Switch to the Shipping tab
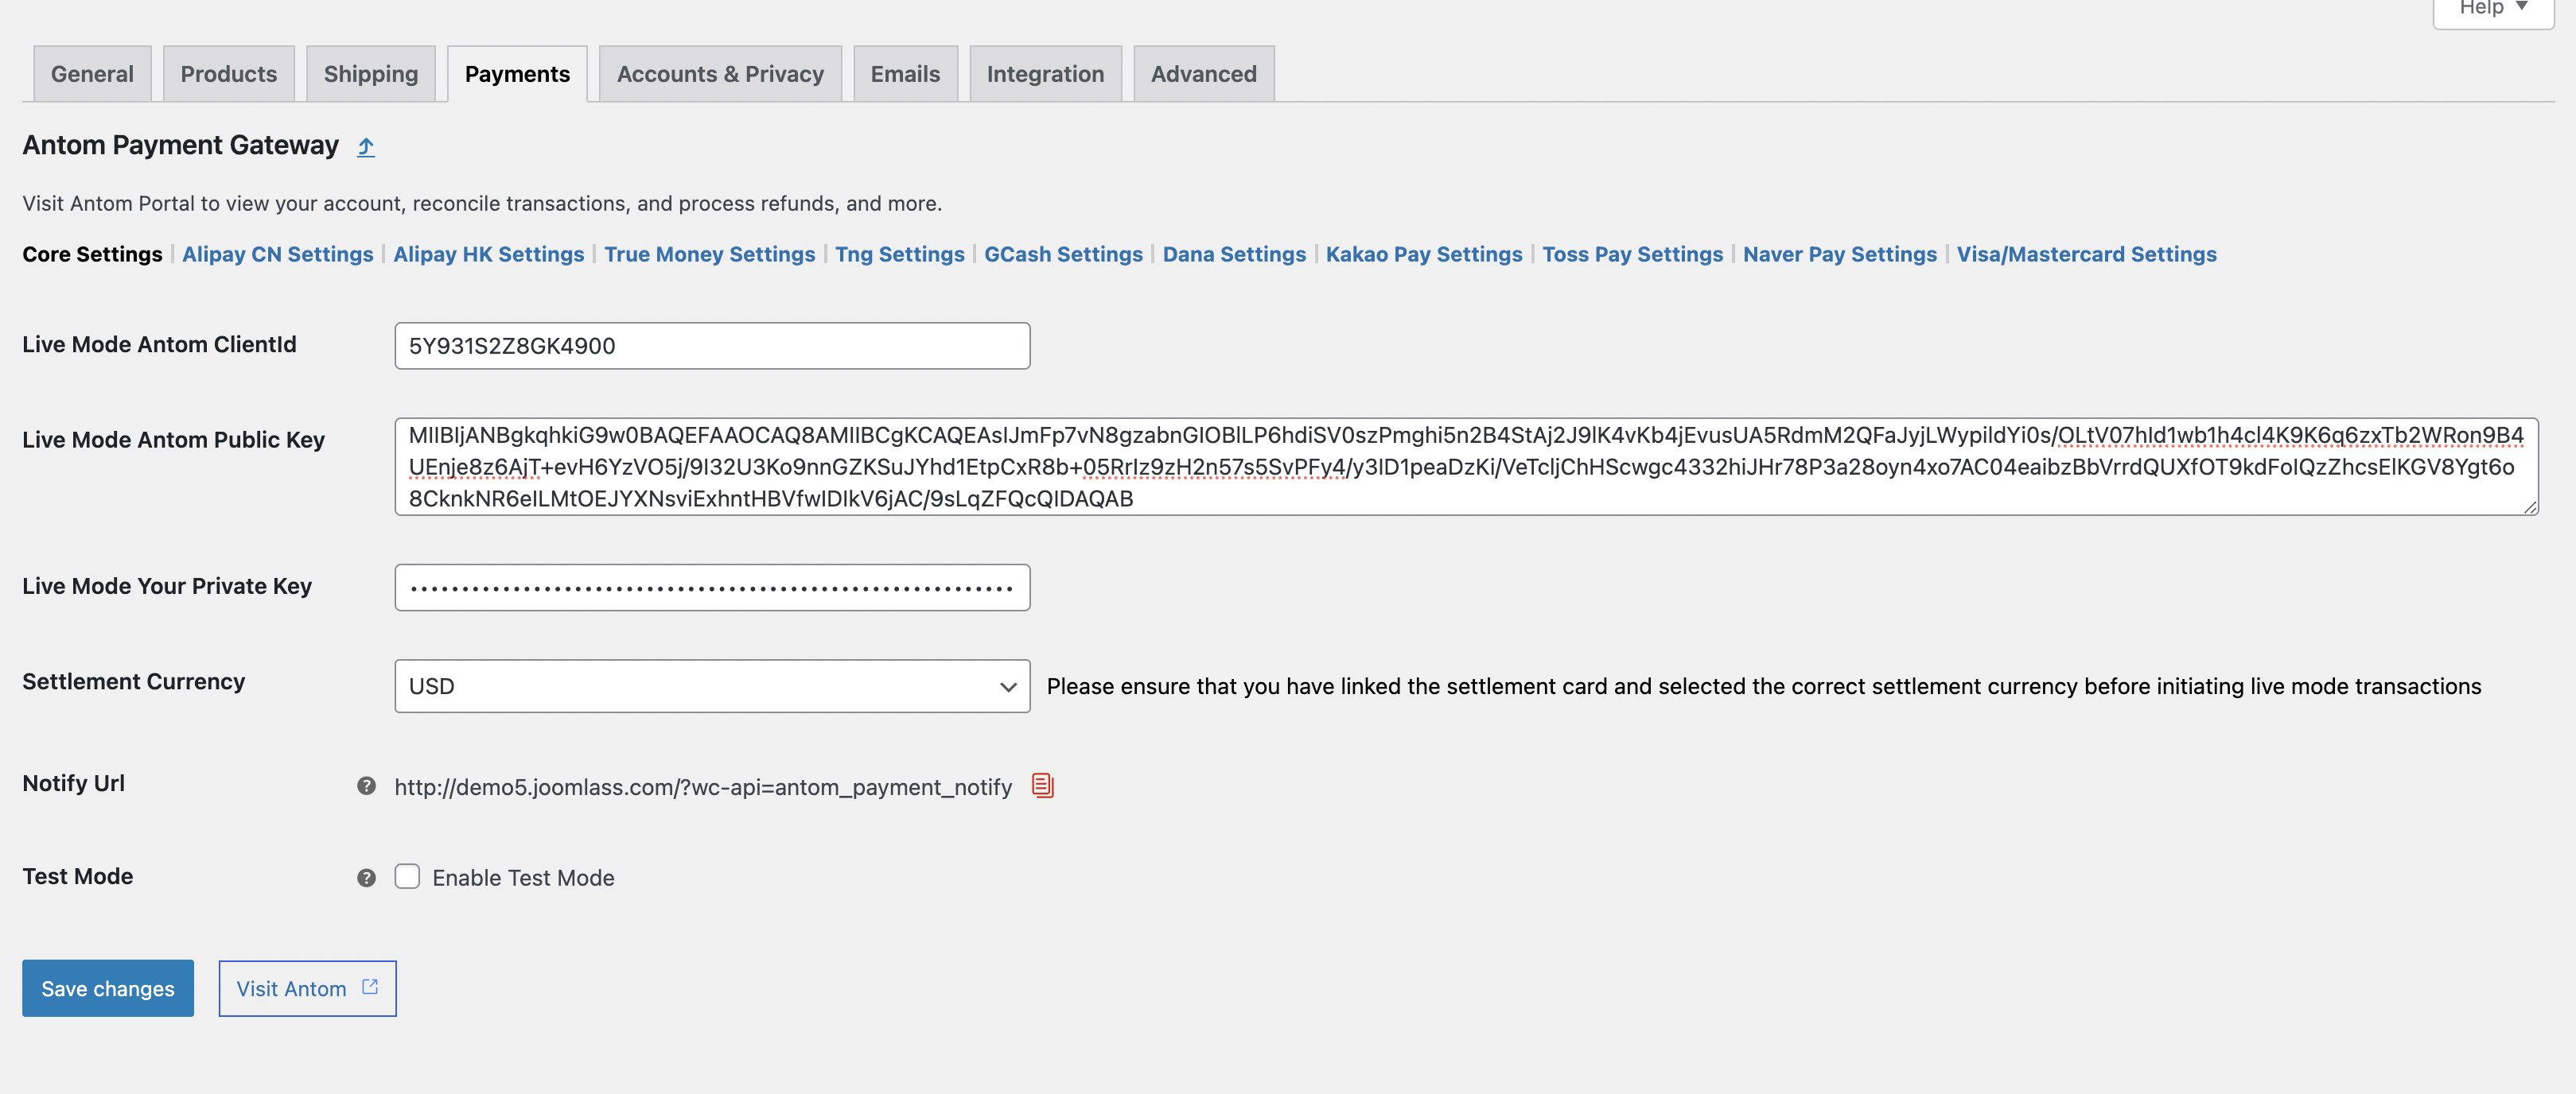Viewport: 2576px width, 1094px height. coord(371,74)
